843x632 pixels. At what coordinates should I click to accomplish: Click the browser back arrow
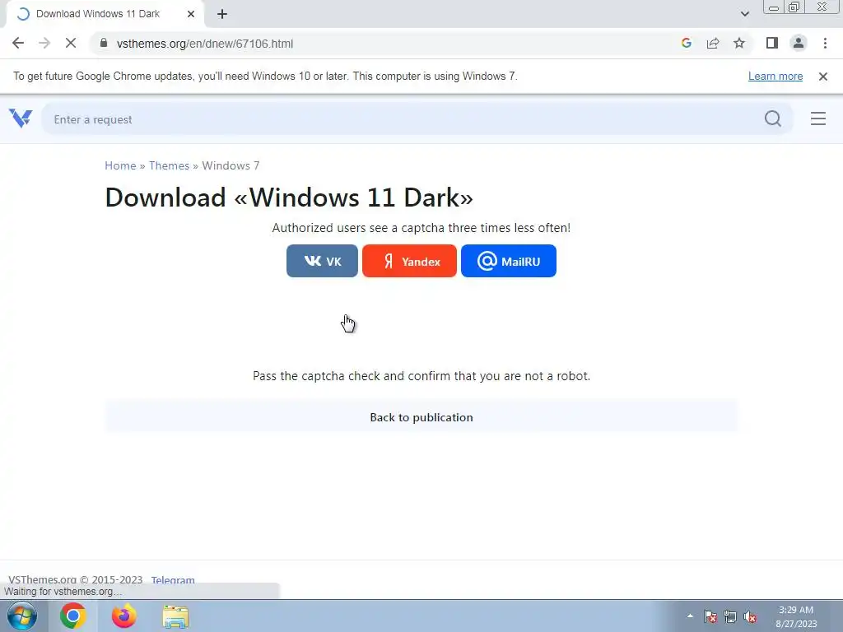click(x=18, y=43)
